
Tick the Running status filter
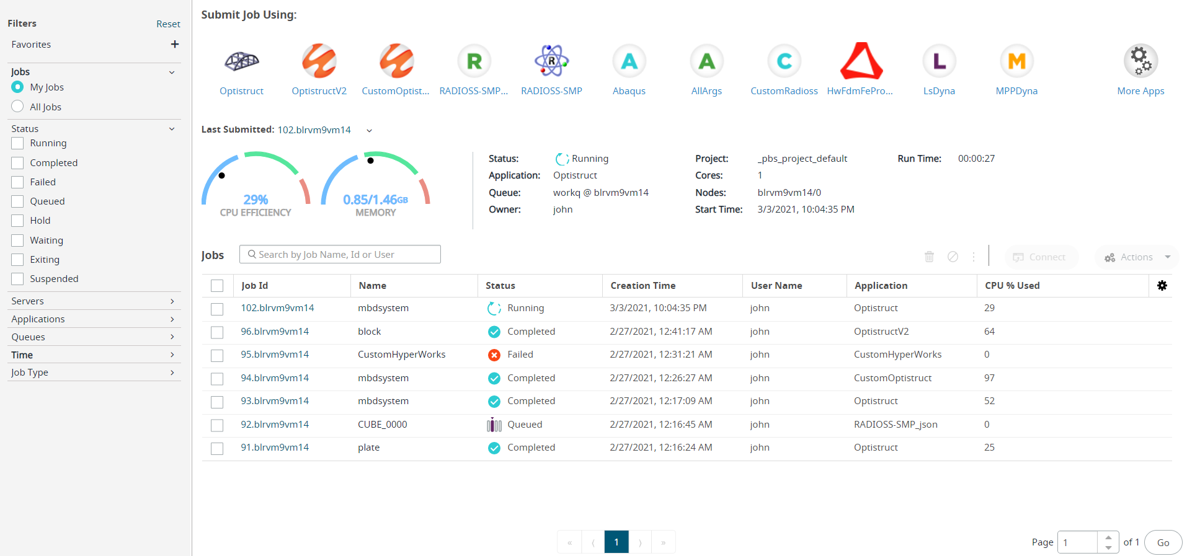pos(17,143)
